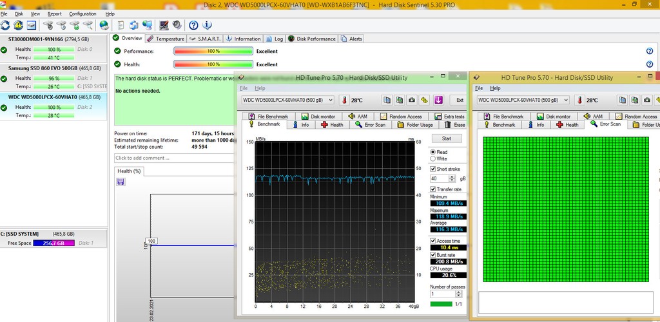Click the camera screenshot icon in HD Tune Benchmark window
The width and height of the screenshot is (660, 322).
tap(412, 100)
